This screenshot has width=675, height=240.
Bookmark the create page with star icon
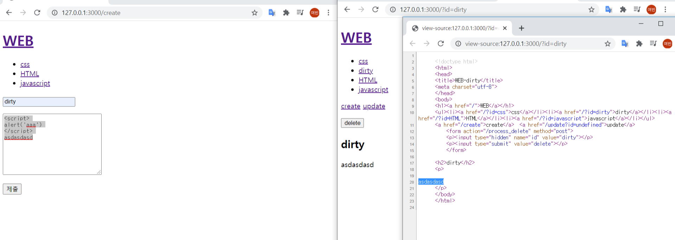(255, 13)
